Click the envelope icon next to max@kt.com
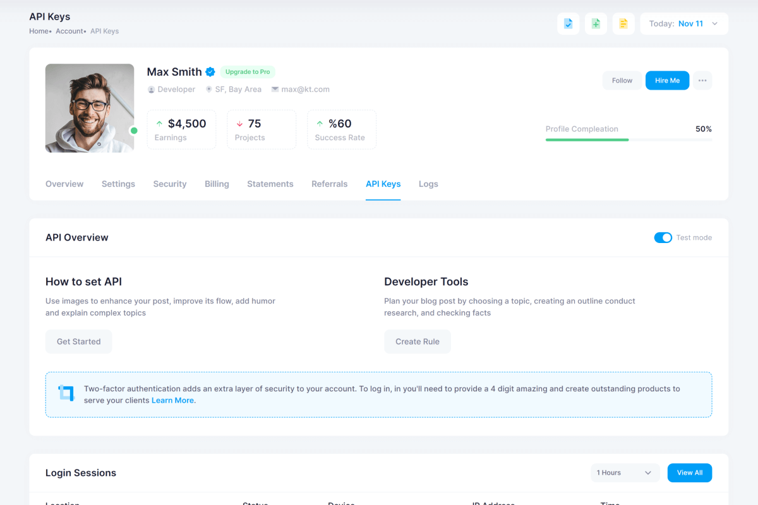Viewport: 758px width, 505px height. pyautogui.click(x=275, y=90)
